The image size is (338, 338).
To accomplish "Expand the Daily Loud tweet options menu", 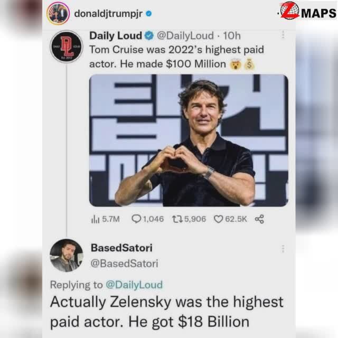I will tap(283, 34).
